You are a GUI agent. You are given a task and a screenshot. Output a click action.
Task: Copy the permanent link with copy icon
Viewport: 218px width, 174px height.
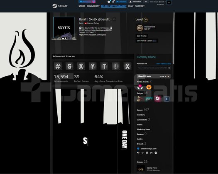tap(169, 68)
